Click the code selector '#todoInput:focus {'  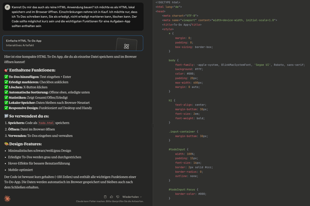pyautogui.click(x=183, y=190)
